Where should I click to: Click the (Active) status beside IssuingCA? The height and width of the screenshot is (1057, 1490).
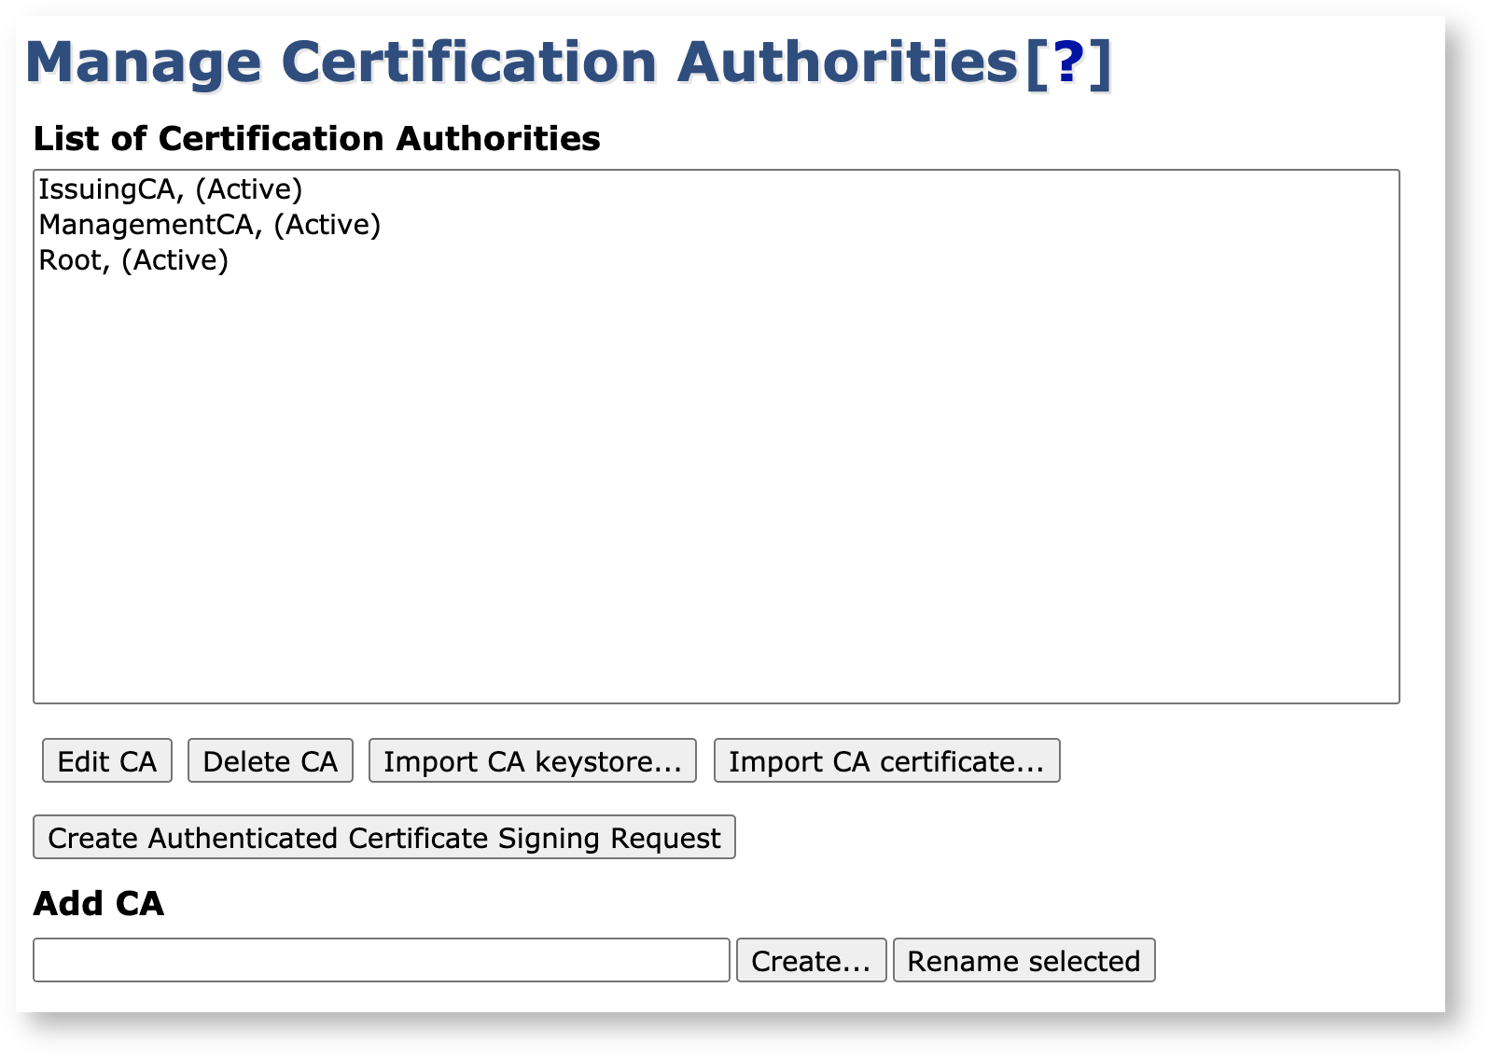click(249, 189)
